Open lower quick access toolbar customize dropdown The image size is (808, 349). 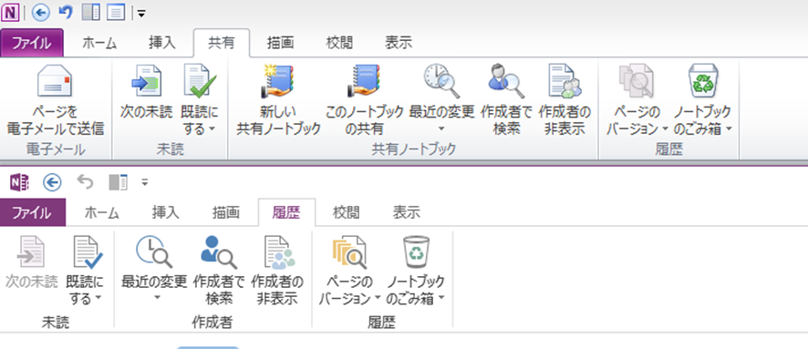point(145,182)
